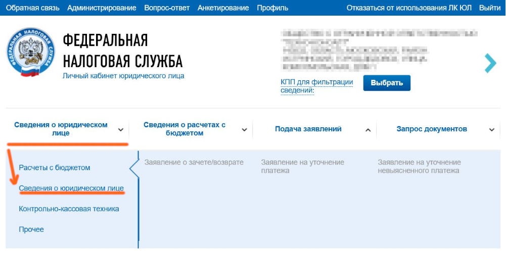Open the Подача заявлений tab

pos(308,129)
